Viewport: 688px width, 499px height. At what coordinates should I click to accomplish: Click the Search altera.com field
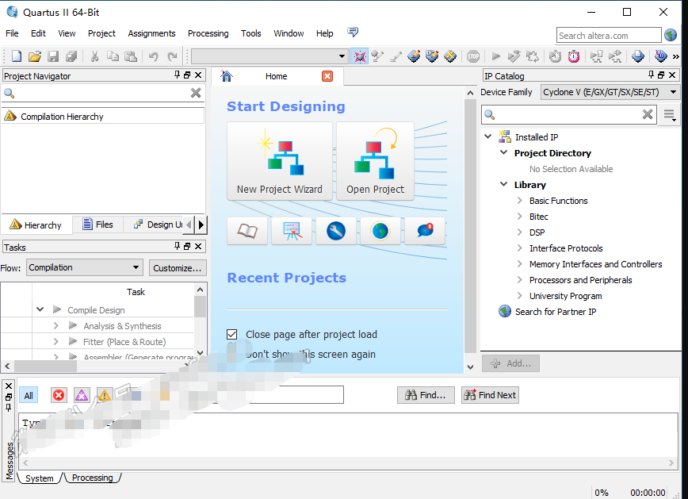(609, 35)
